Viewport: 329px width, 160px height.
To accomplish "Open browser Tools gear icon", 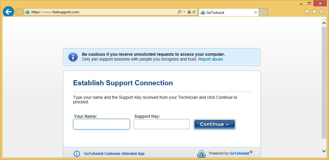I will (322, 12).
